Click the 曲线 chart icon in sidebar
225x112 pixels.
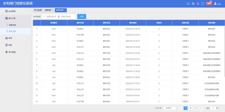[6, 38]
